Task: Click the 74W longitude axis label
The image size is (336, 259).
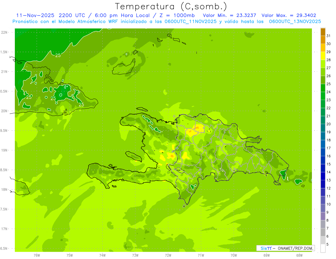Action: [102, 255]
